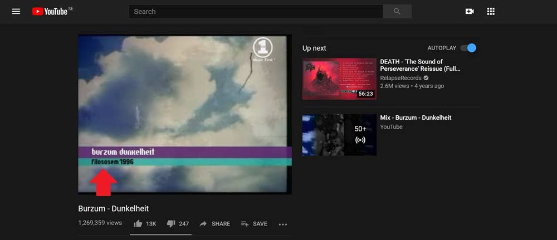Open the YouTube apps grid icon
The width and height of the screenshot is (557, 240).
[491, 11]
